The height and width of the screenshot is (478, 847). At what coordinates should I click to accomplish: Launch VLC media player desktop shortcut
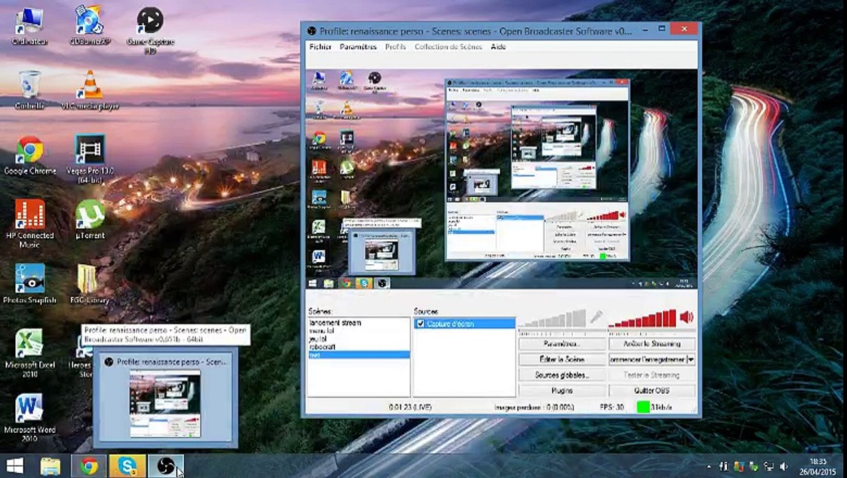click(90, 90)
